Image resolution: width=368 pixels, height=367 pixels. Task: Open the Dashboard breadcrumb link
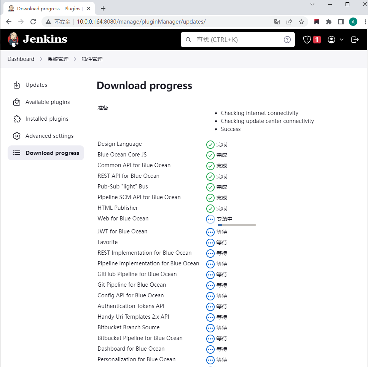[x=21, y=59]
